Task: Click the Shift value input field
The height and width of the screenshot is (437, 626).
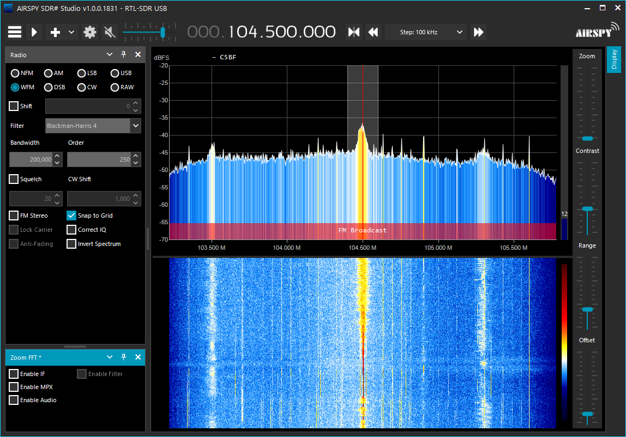Action: click(x=88, y=106)
